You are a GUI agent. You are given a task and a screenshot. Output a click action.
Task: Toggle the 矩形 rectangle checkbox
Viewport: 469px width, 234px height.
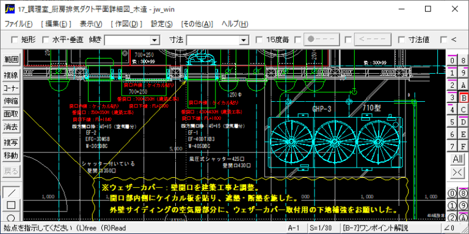point(15,40)
